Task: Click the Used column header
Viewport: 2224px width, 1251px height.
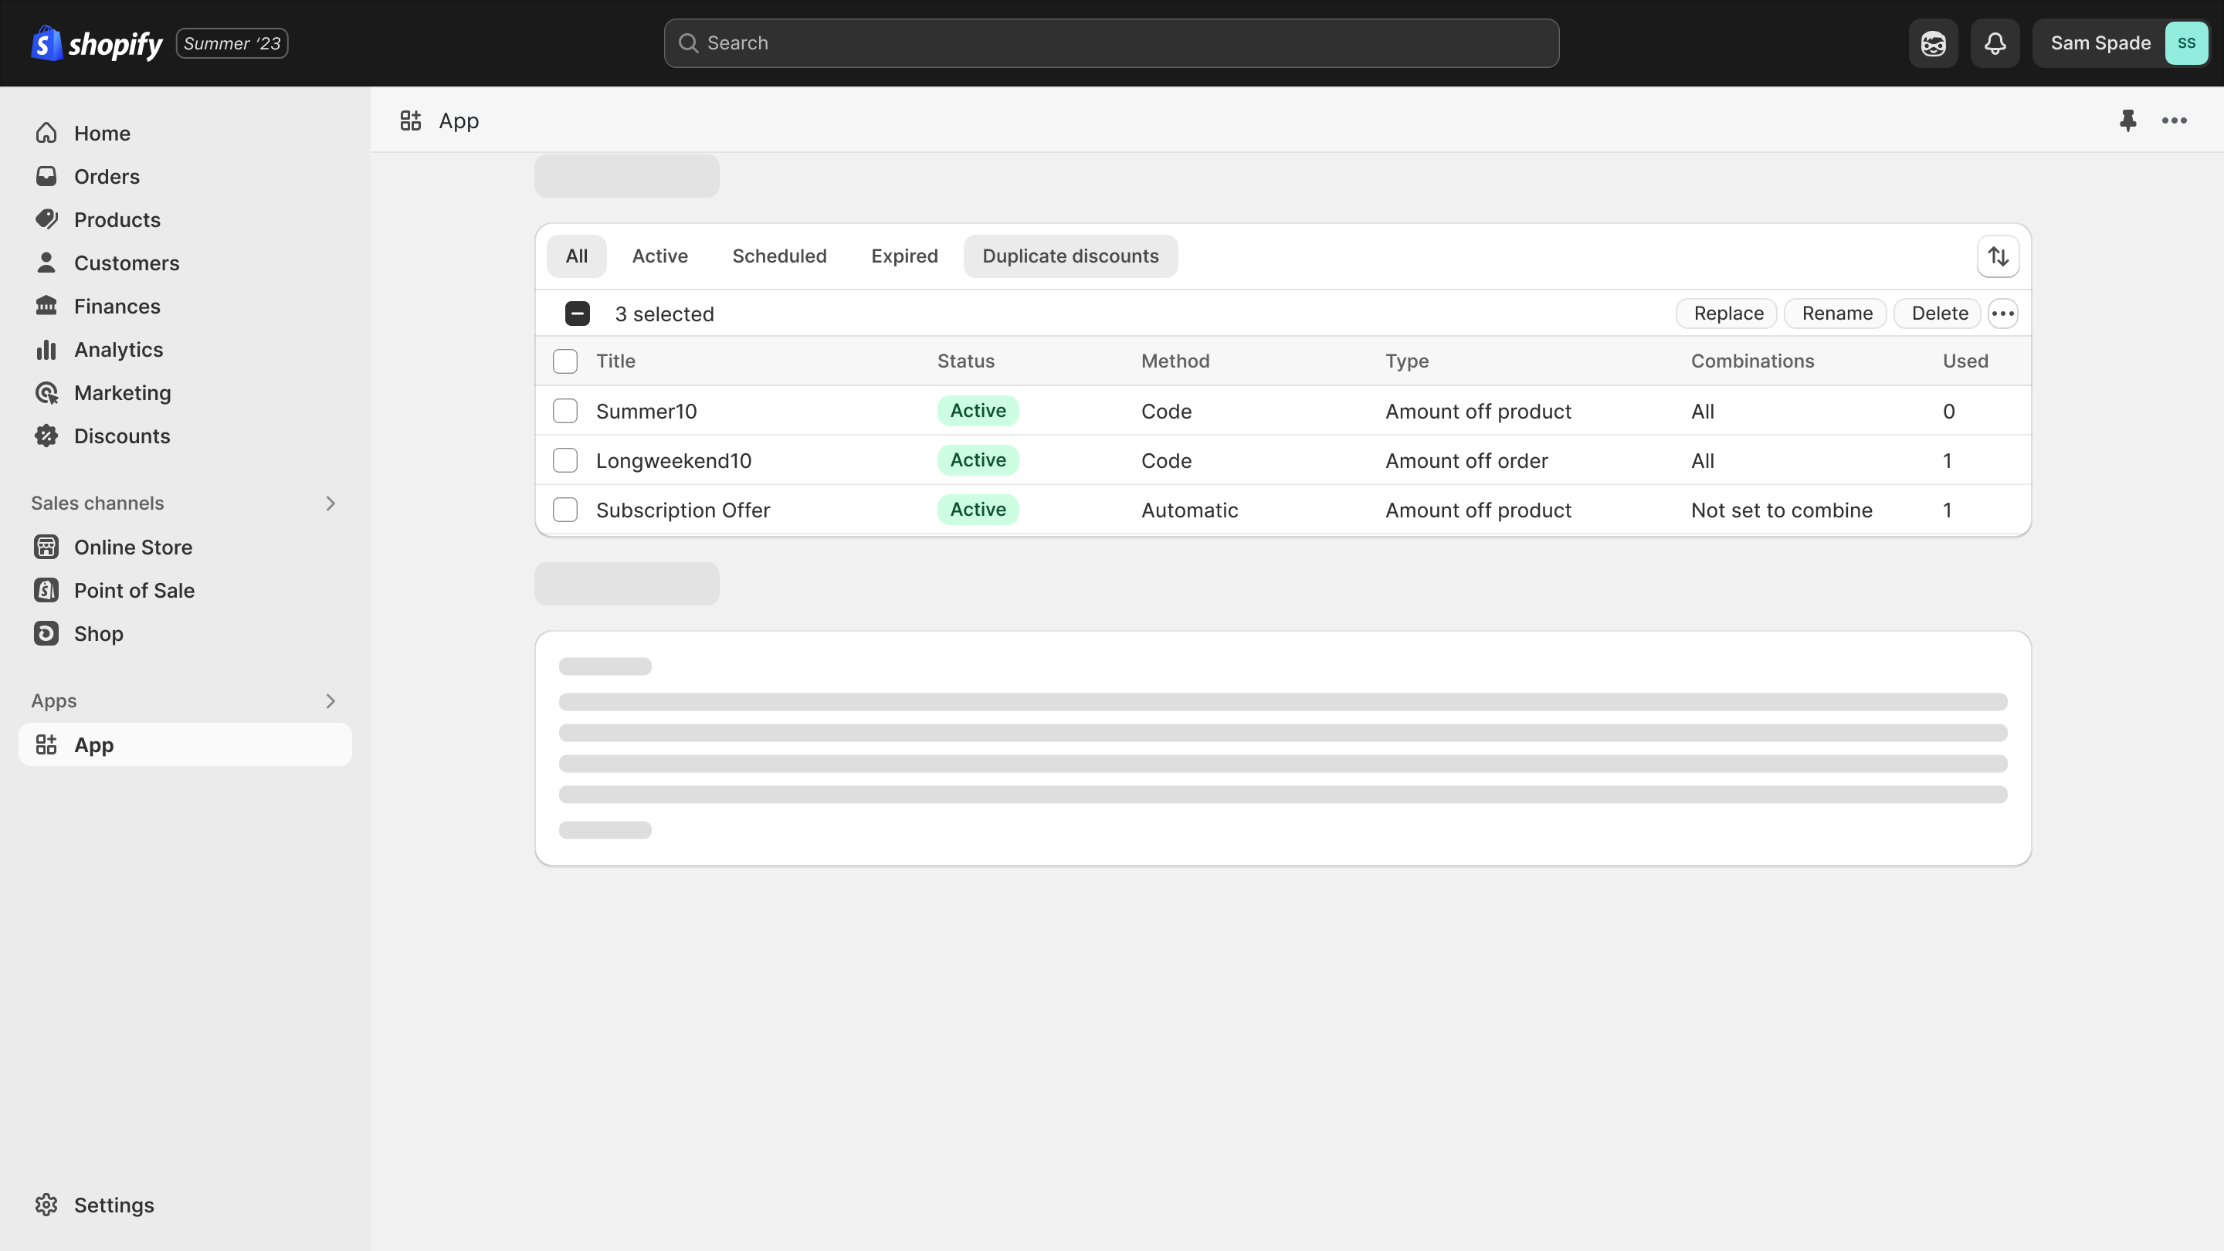Action: click(x=1965, y=361)
